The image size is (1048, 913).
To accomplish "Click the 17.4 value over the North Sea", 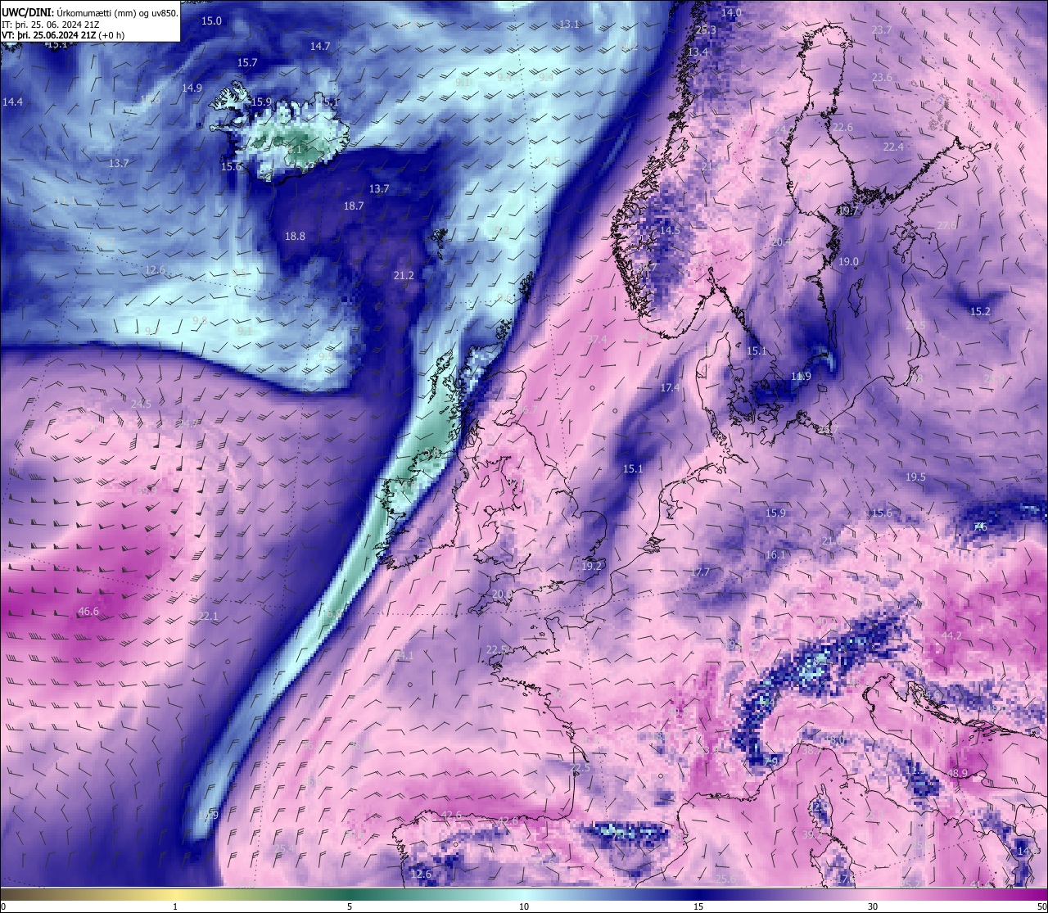I will pyautogui.click(x=670, y=387).
